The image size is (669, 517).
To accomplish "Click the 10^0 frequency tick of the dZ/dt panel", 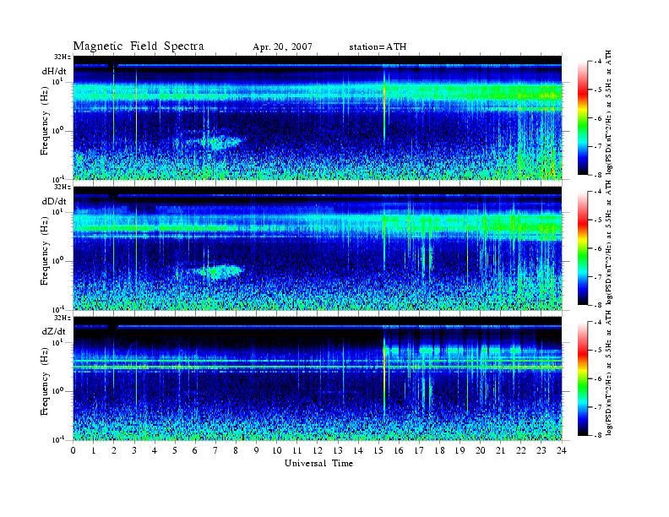I will [57, 391].
